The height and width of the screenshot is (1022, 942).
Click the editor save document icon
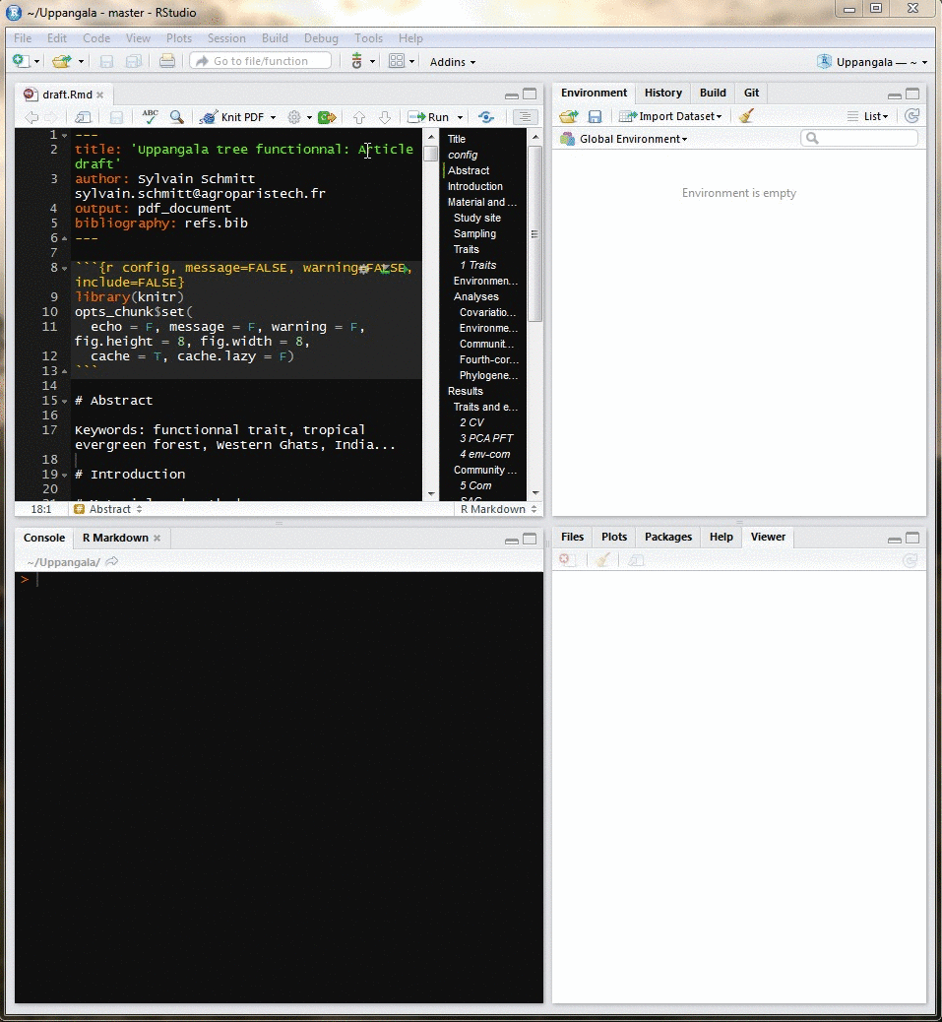(116, 117)
